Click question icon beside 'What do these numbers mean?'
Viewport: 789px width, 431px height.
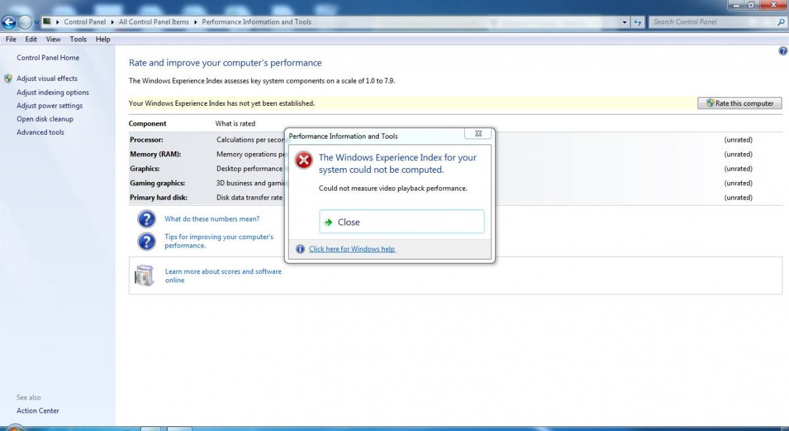[146, 219]
